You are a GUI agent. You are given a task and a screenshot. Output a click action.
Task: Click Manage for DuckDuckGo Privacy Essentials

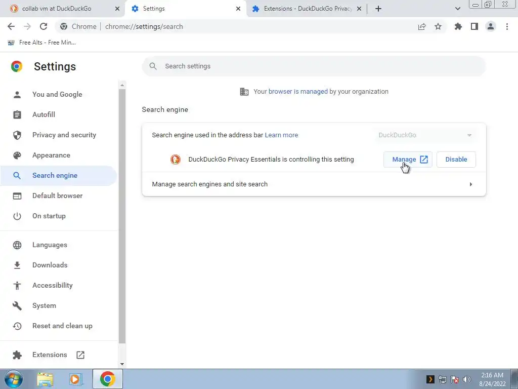pyautogui.click(x=408, y=160)
